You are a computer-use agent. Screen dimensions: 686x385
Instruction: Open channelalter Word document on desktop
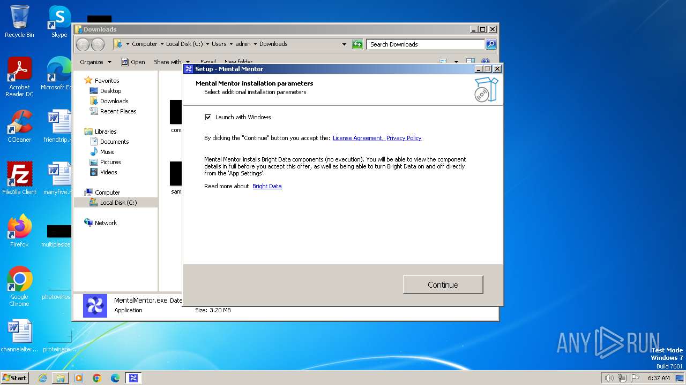coord(19,336)
